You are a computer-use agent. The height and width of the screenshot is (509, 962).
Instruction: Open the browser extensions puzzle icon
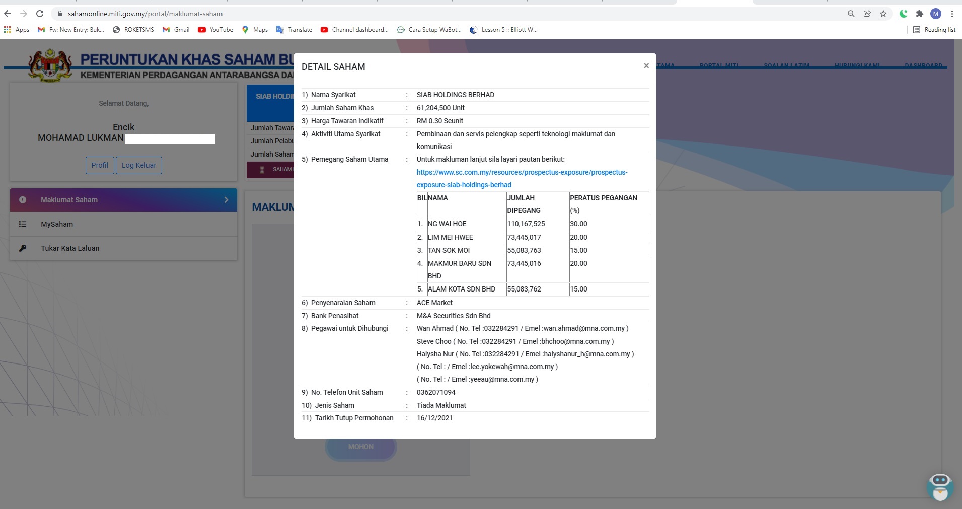919,14
